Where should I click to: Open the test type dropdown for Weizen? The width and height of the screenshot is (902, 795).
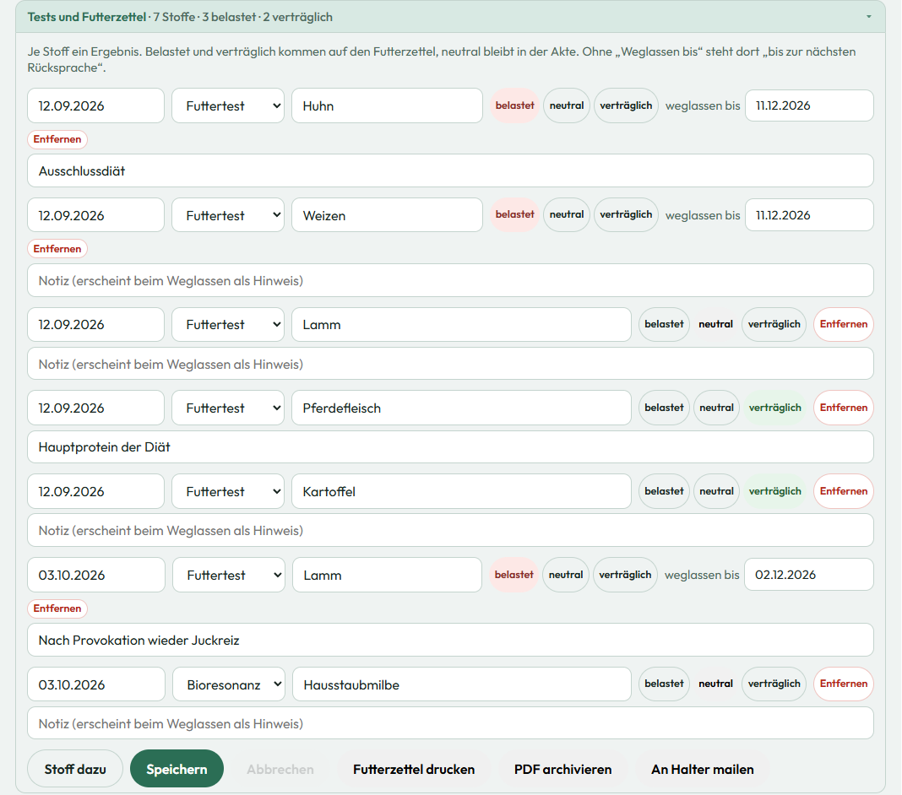tap(228, 215)
